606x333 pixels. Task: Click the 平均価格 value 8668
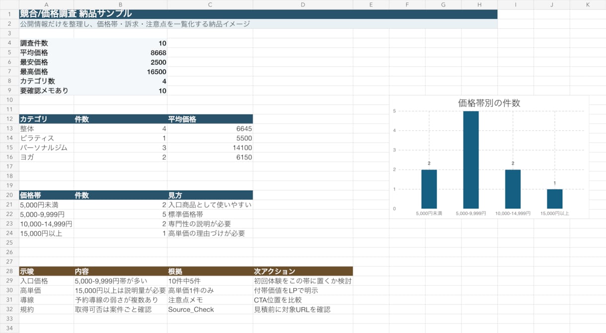[120, 53]
